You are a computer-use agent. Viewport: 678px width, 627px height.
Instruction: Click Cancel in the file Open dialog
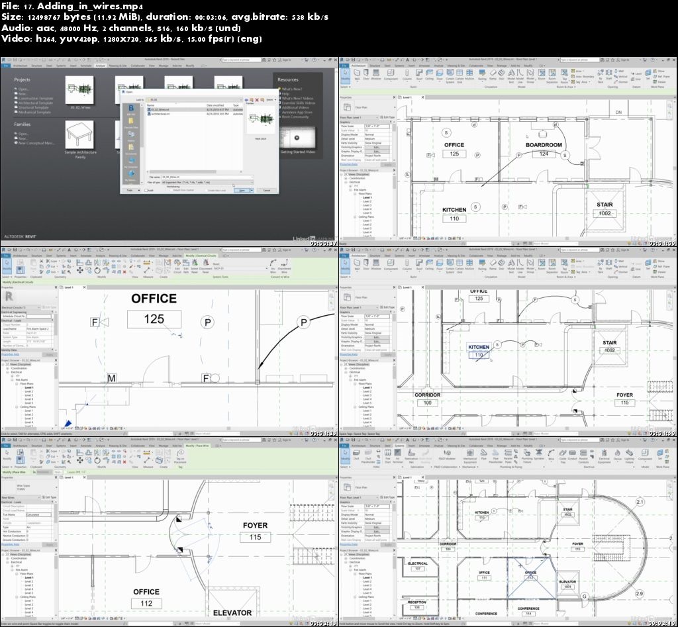tap(266, 190)
